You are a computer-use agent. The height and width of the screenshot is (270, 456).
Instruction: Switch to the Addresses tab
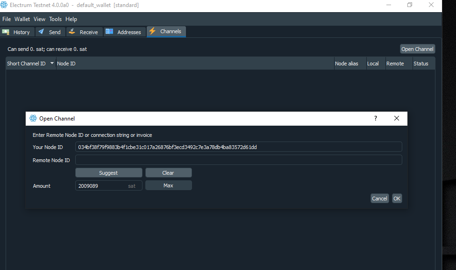pyautogui.click(x=124, y=32)
